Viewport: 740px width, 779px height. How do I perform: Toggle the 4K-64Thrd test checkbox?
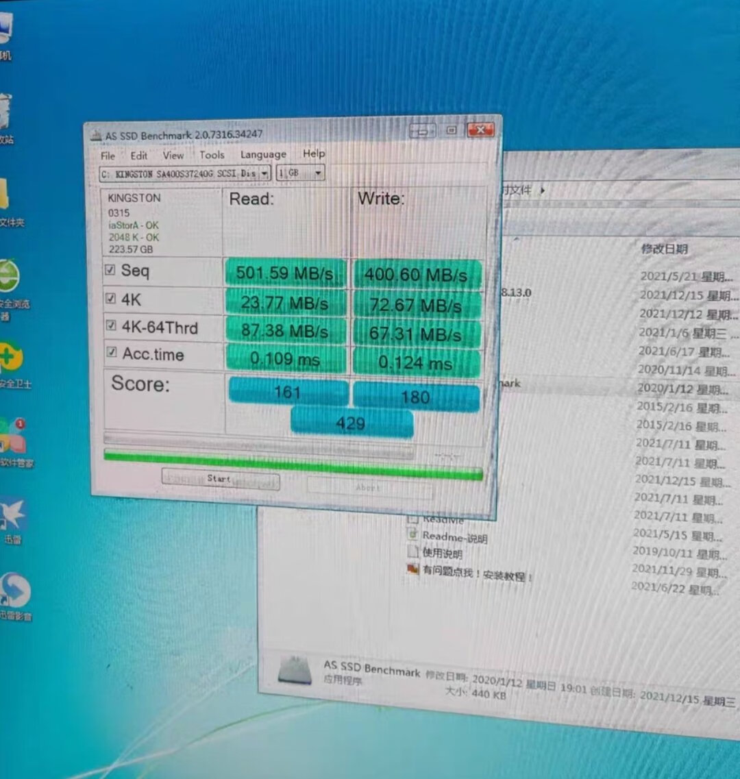111,325
